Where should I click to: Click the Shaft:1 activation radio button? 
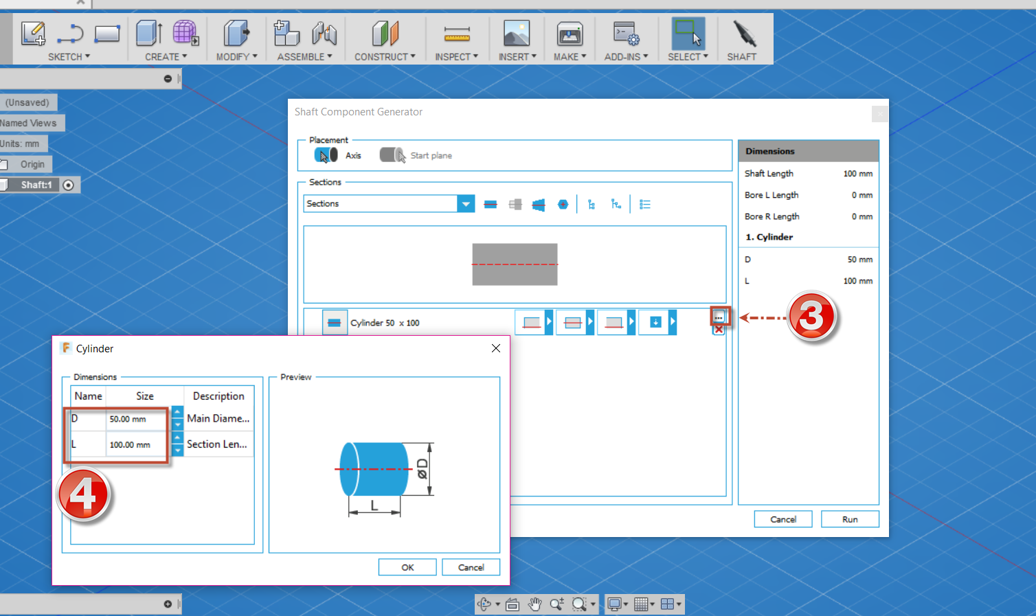[68, 184]
